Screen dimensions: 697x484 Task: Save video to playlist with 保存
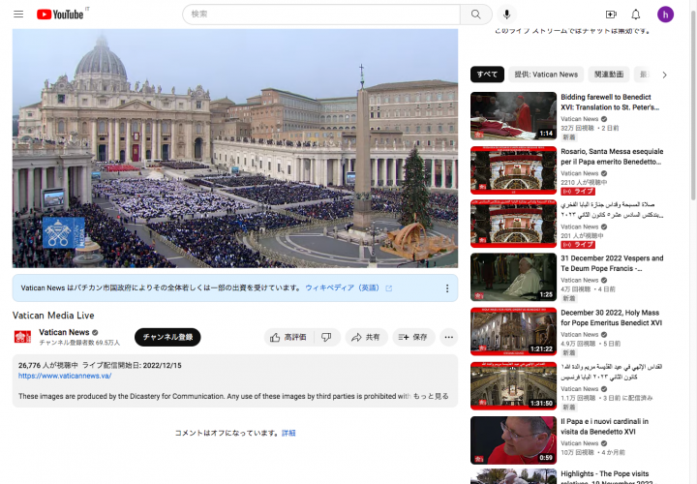(x=413, y=337)
